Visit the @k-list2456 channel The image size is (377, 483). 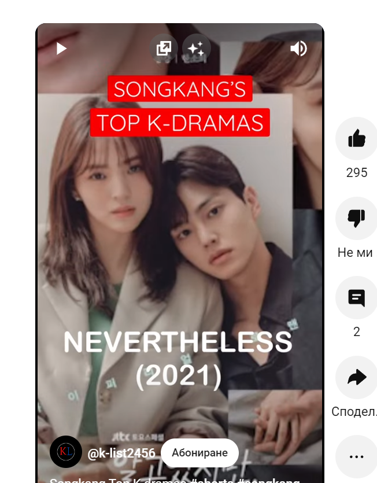(x=121, y=453)
